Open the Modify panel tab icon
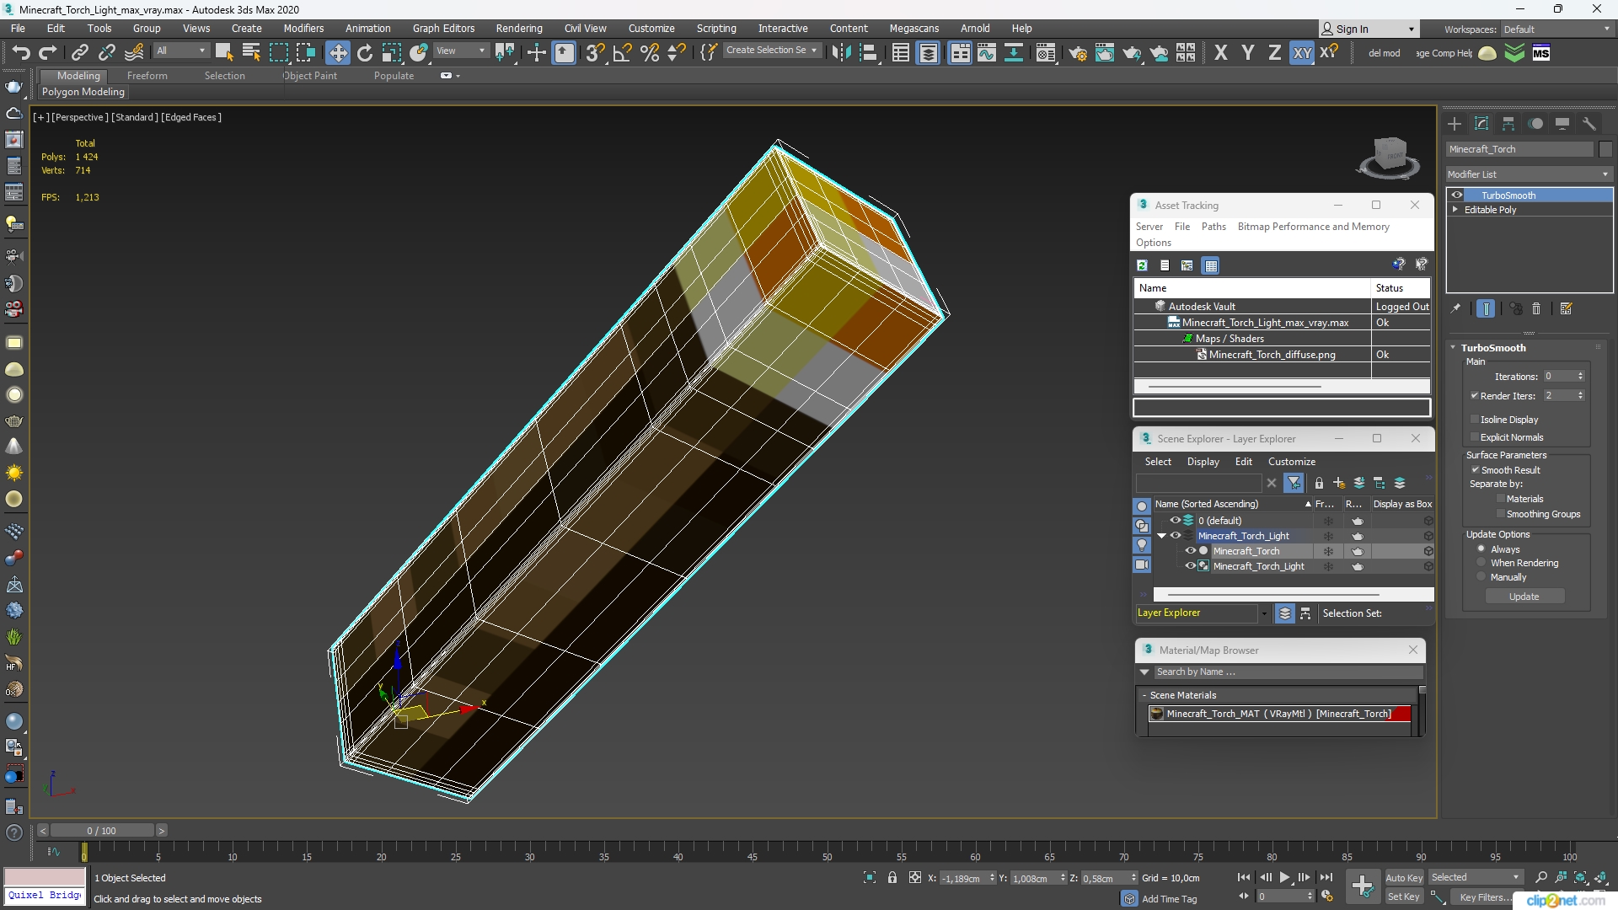 1481,124
